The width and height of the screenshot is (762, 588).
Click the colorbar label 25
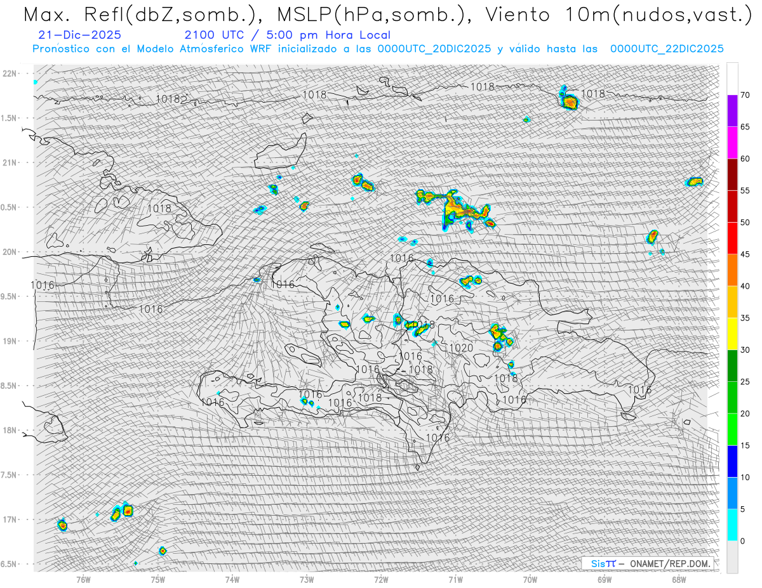[745, 382]
